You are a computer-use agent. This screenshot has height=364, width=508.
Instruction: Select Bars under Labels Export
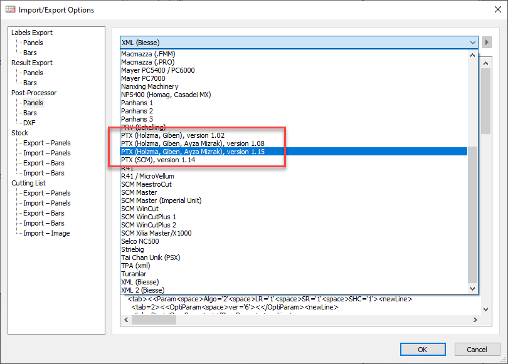30,53
